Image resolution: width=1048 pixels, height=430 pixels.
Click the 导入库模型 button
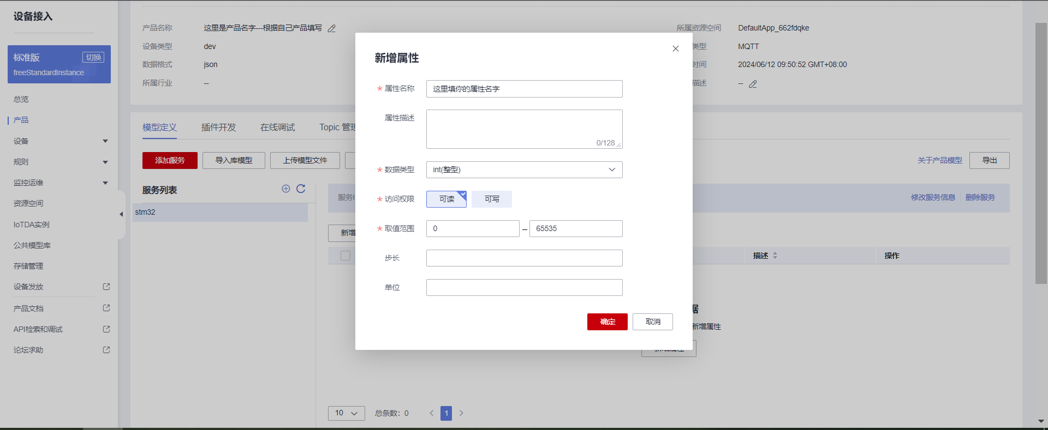point(234,160)
